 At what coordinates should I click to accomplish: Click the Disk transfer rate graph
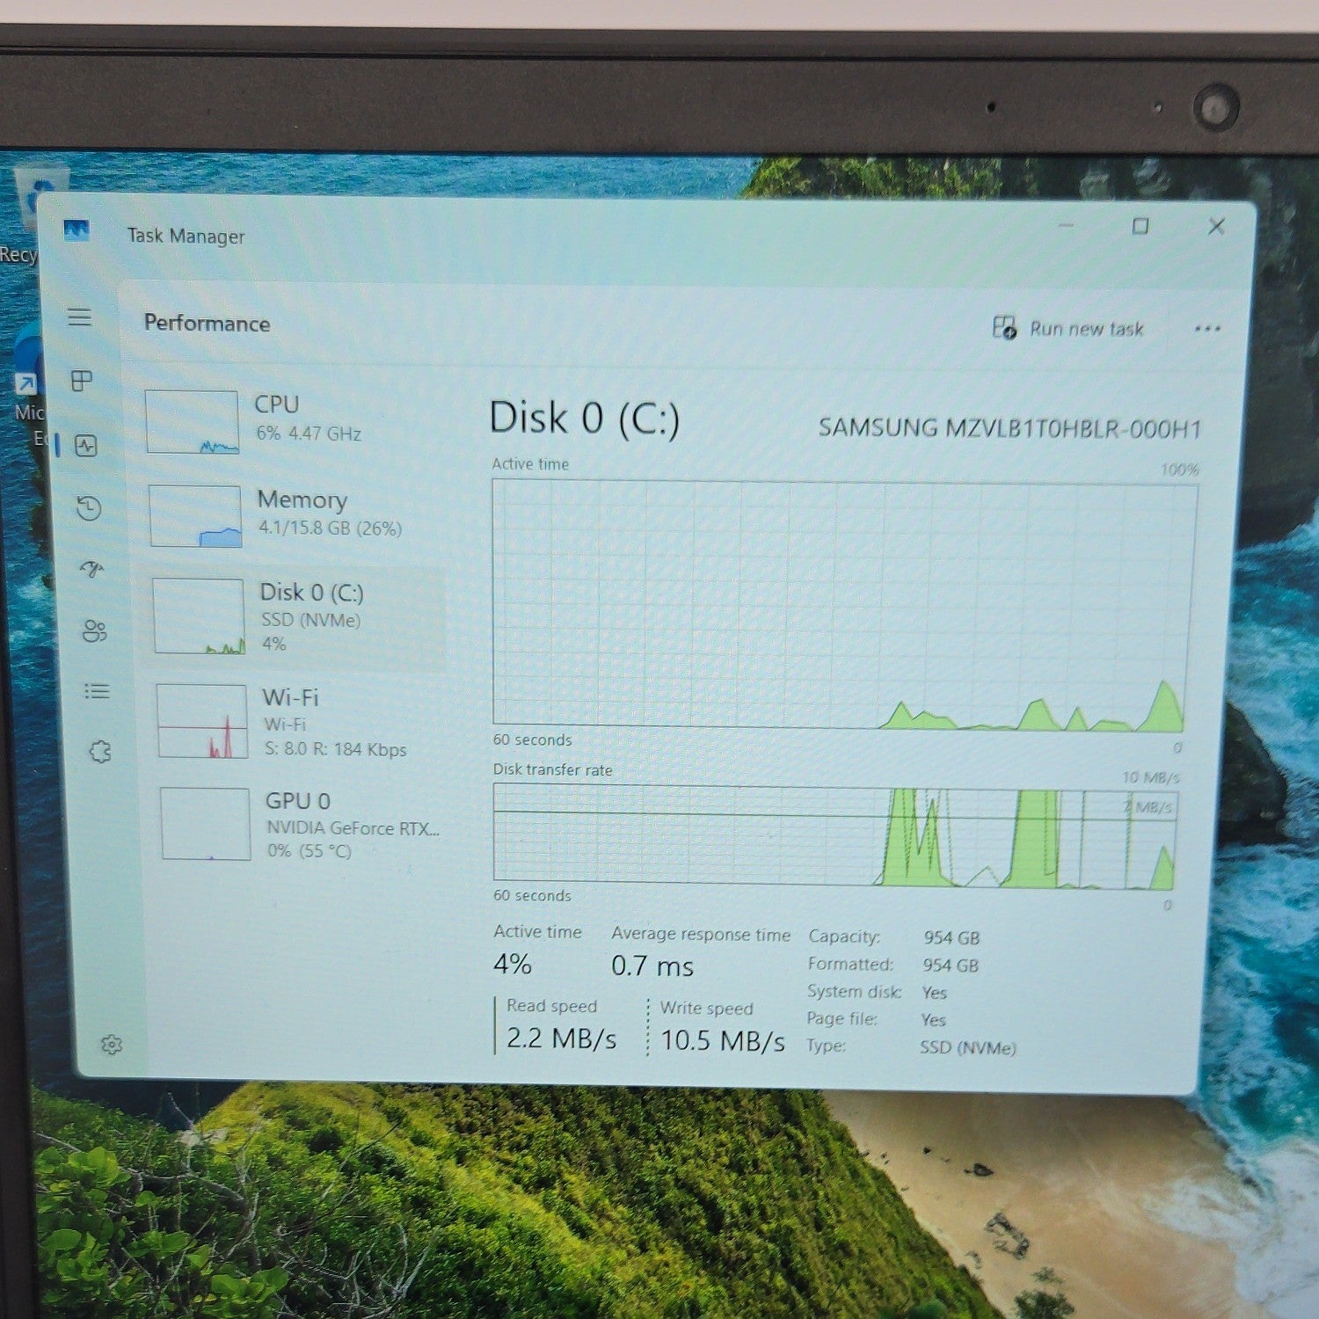pos(834,835)
